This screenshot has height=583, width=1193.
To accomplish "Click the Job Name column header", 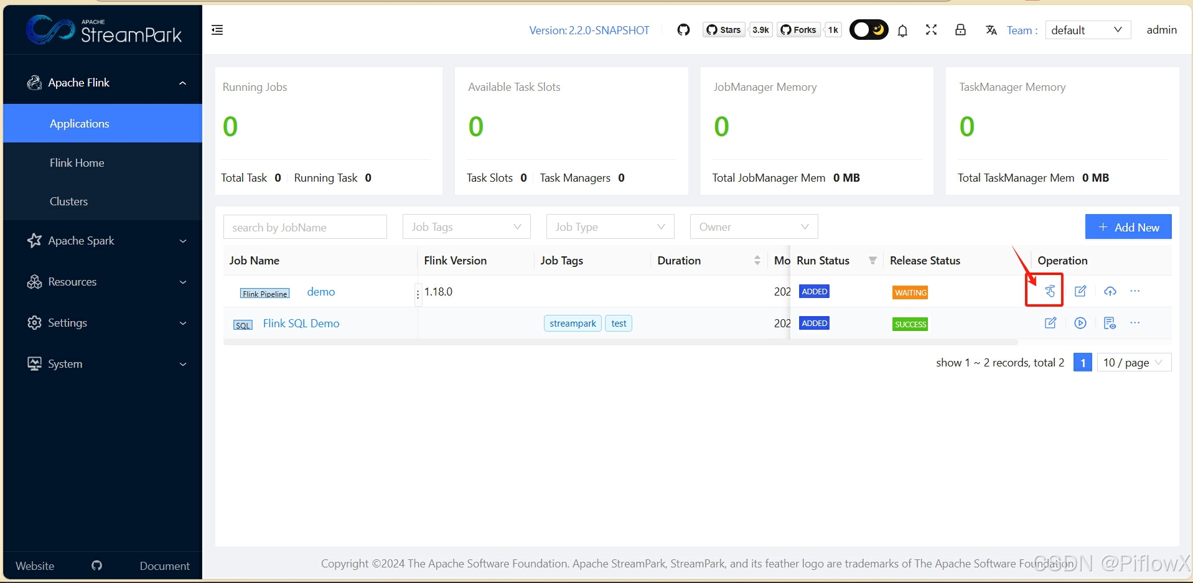I will 254,261.
